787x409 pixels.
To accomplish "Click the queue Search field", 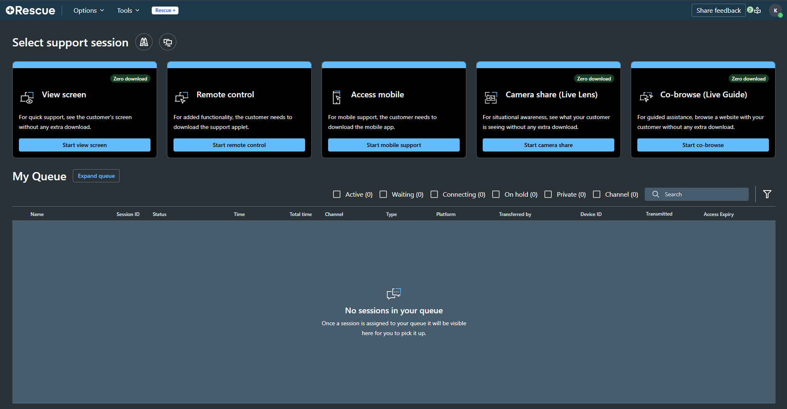I will click(x=697, y=194).
